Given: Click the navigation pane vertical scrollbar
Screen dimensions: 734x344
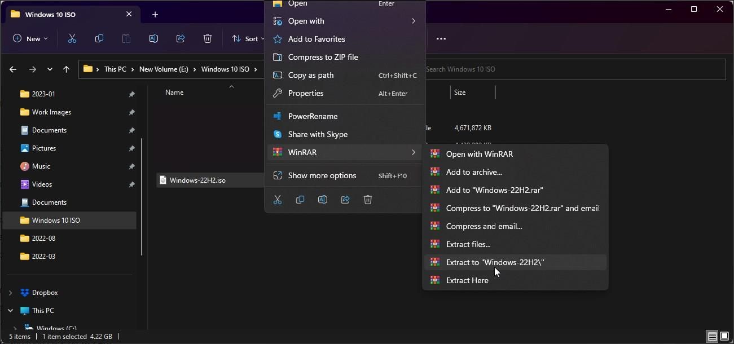Looking at the screenshot, I should (x=142, y=197).
